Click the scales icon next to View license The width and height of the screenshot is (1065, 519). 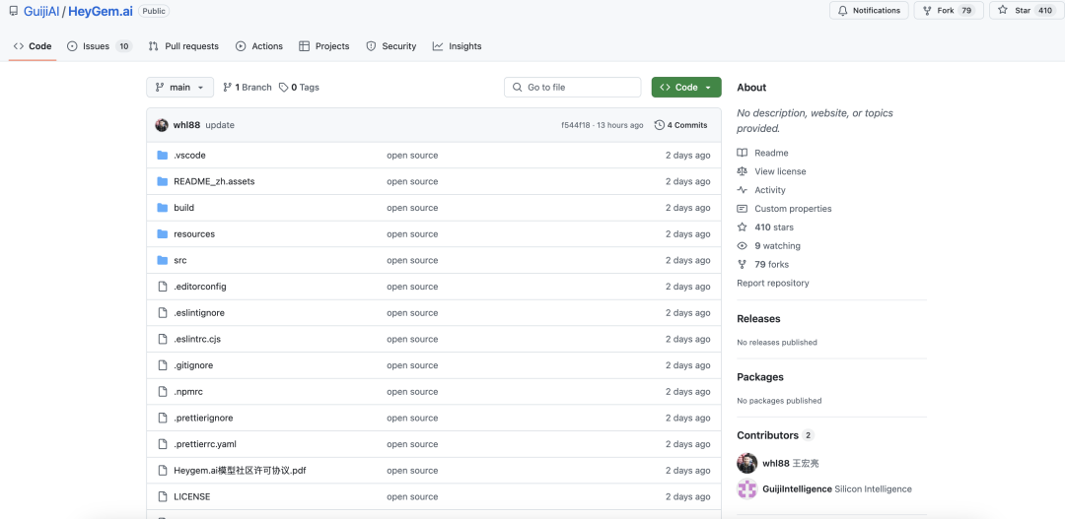click(743, 171)
